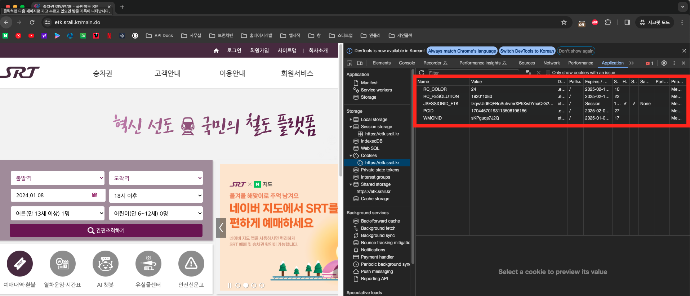The width and height of the screenshot is (690, 296).
Task: Click the SRT logo
Action: (20, 72)
